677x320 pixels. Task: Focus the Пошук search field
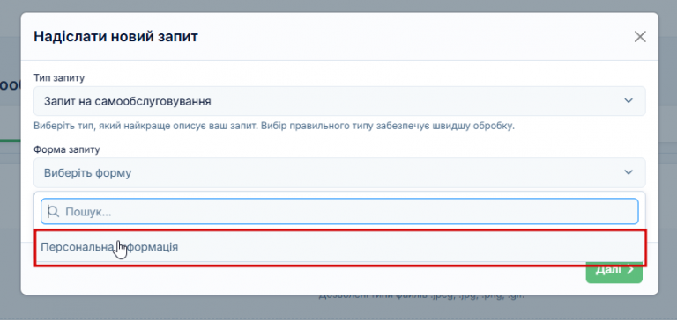[x=339, y=212]
